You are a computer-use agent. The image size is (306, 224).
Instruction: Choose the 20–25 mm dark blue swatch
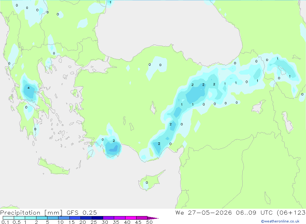[x=86, y=218]
